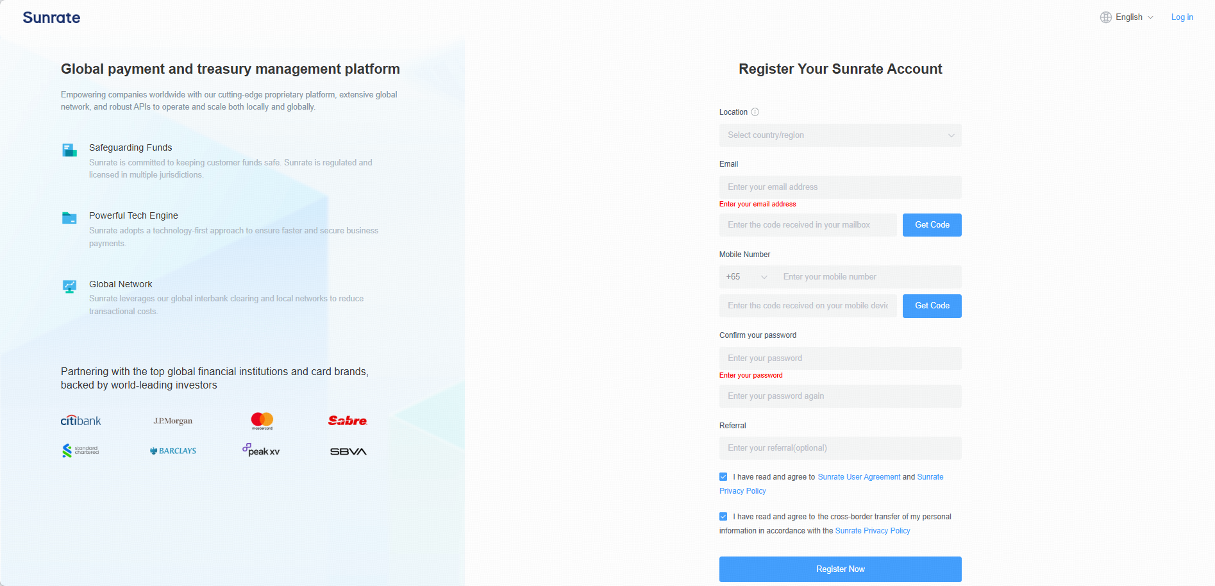
Task: Open the Sunrate User Agreement link
Action: click(859, 477)
